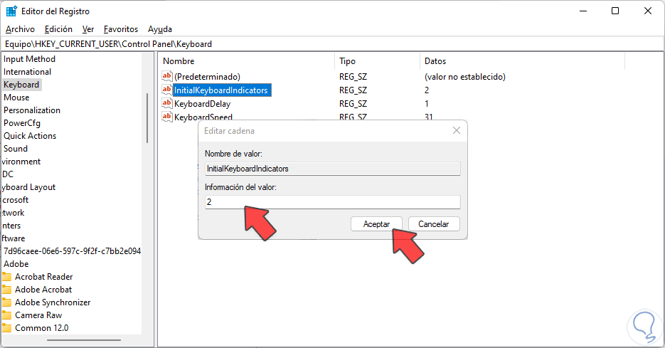
Task: Select the Adobe key
Action: click(x=16, y=264)
